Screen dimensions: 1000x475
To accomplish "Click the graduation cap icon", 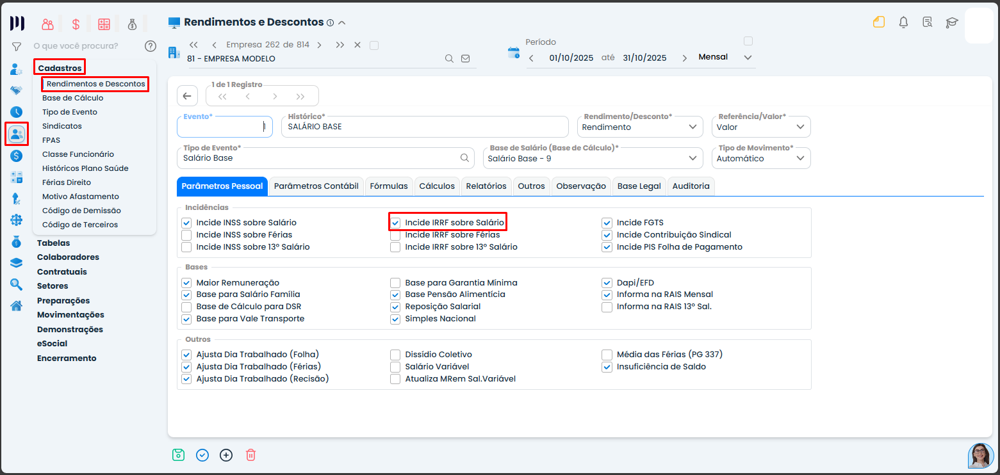I will (x=952, y=22).
